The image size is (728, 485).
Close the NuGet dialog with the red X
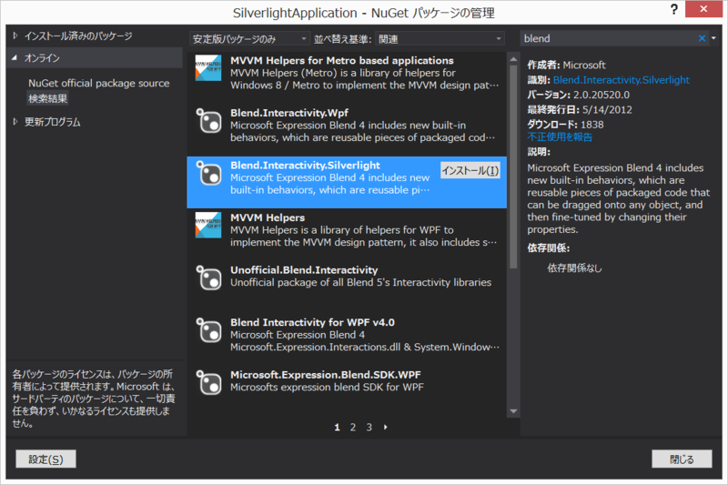tap(703, 9)
